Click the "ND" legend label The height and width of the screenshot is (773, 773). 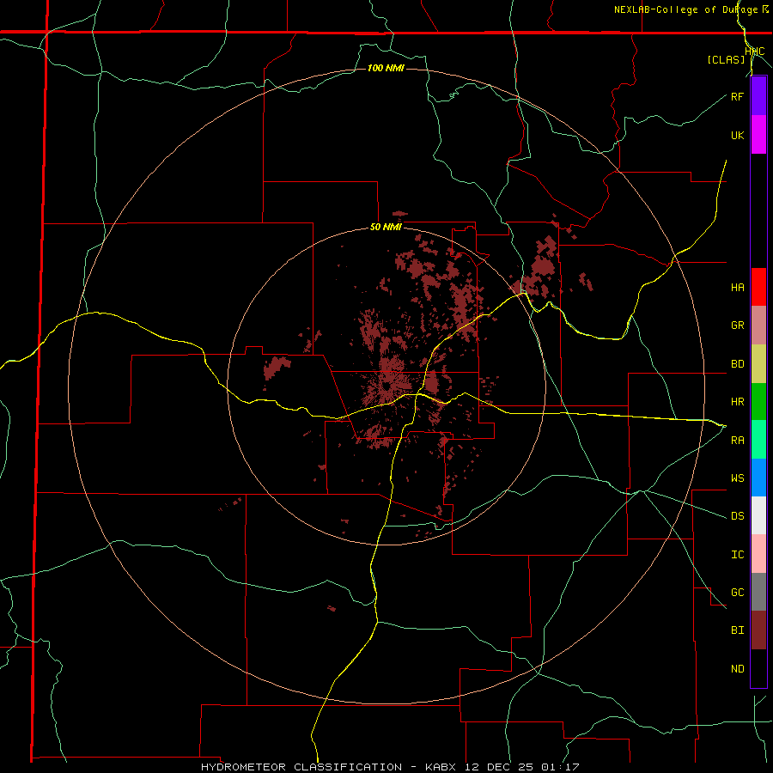point(737,668)
